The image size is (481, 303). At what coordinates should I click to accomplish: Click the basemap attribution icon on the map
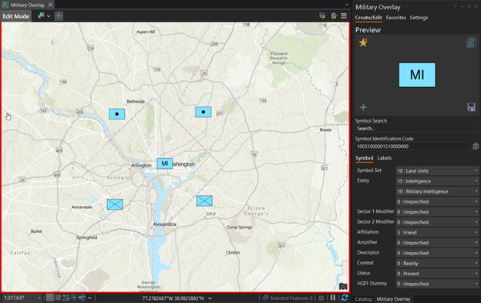pos(343,287)
